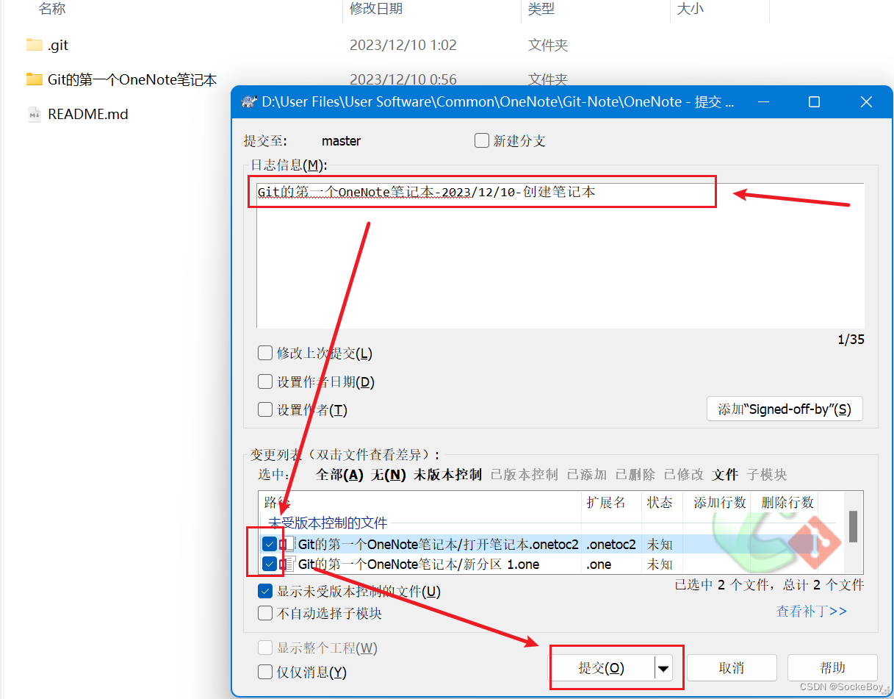Maximize the commit dialog window

tap(814, 102)
